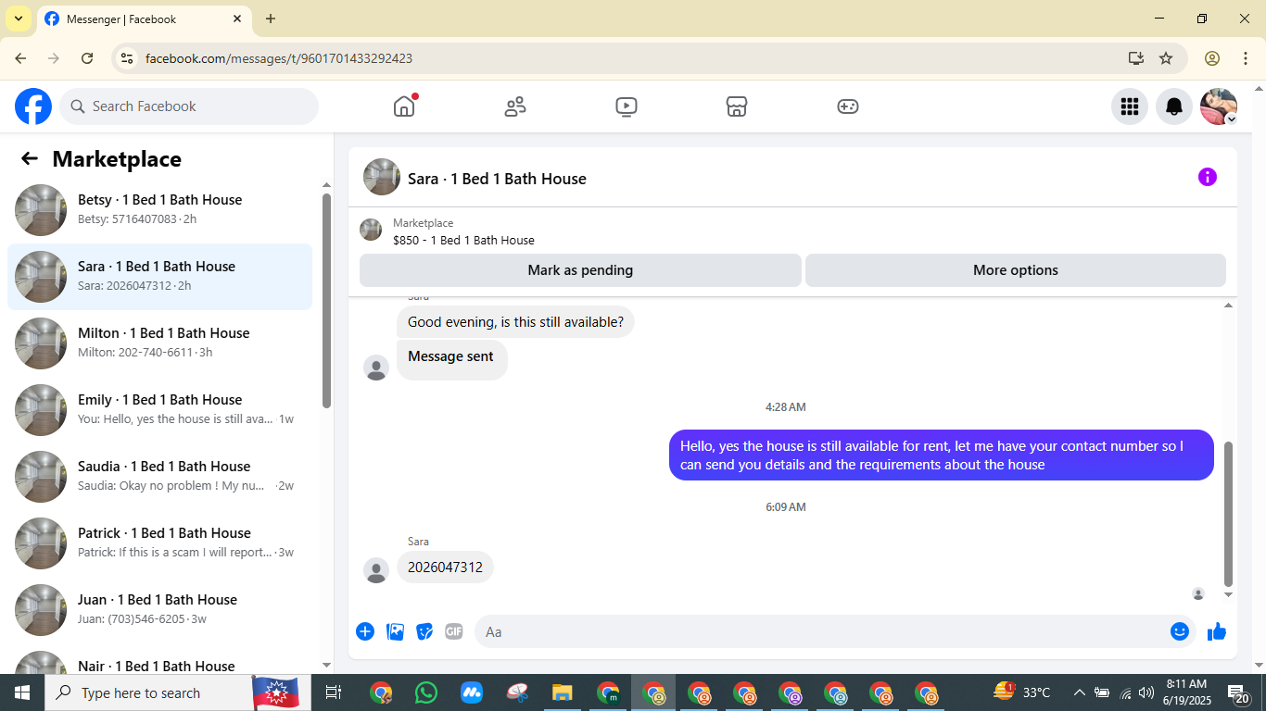The width and height of the screenshot is (1266, 711).
Task: Open the Notifications bell
Action: 1174,106
